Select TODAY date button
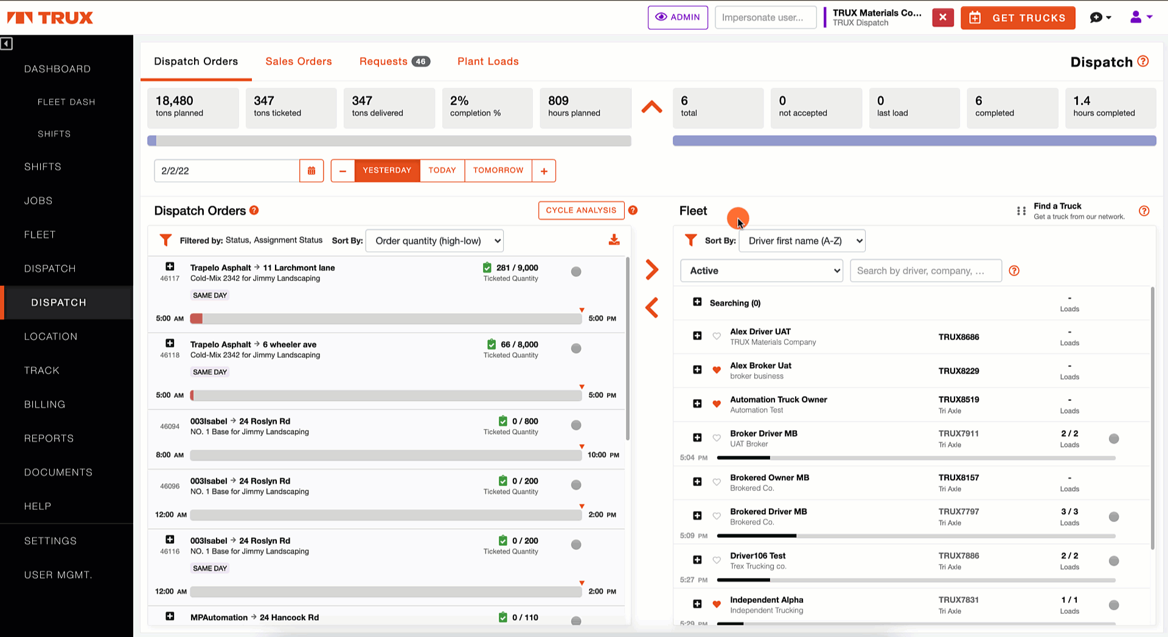The image size is (1168, 637). [442, 171]
